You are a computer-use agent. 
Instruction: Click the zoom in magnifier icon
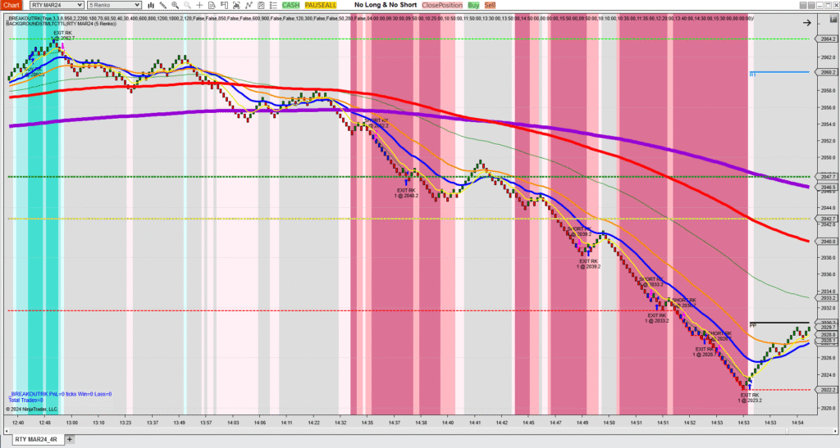click(x=175, y=5)
